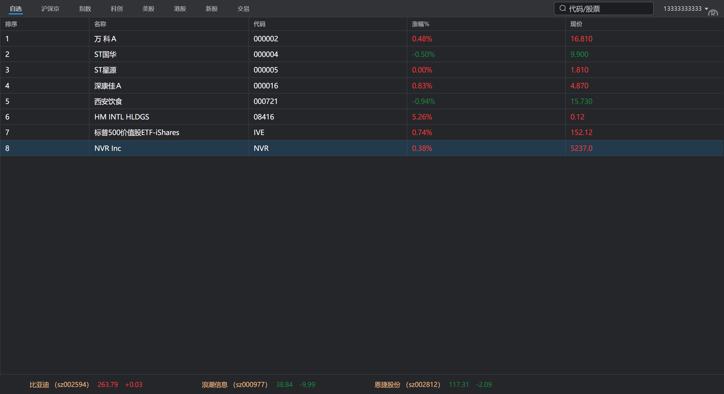Sort by the 涨幅% column header
Screen dimensions: 724x394
coord(421,24)
